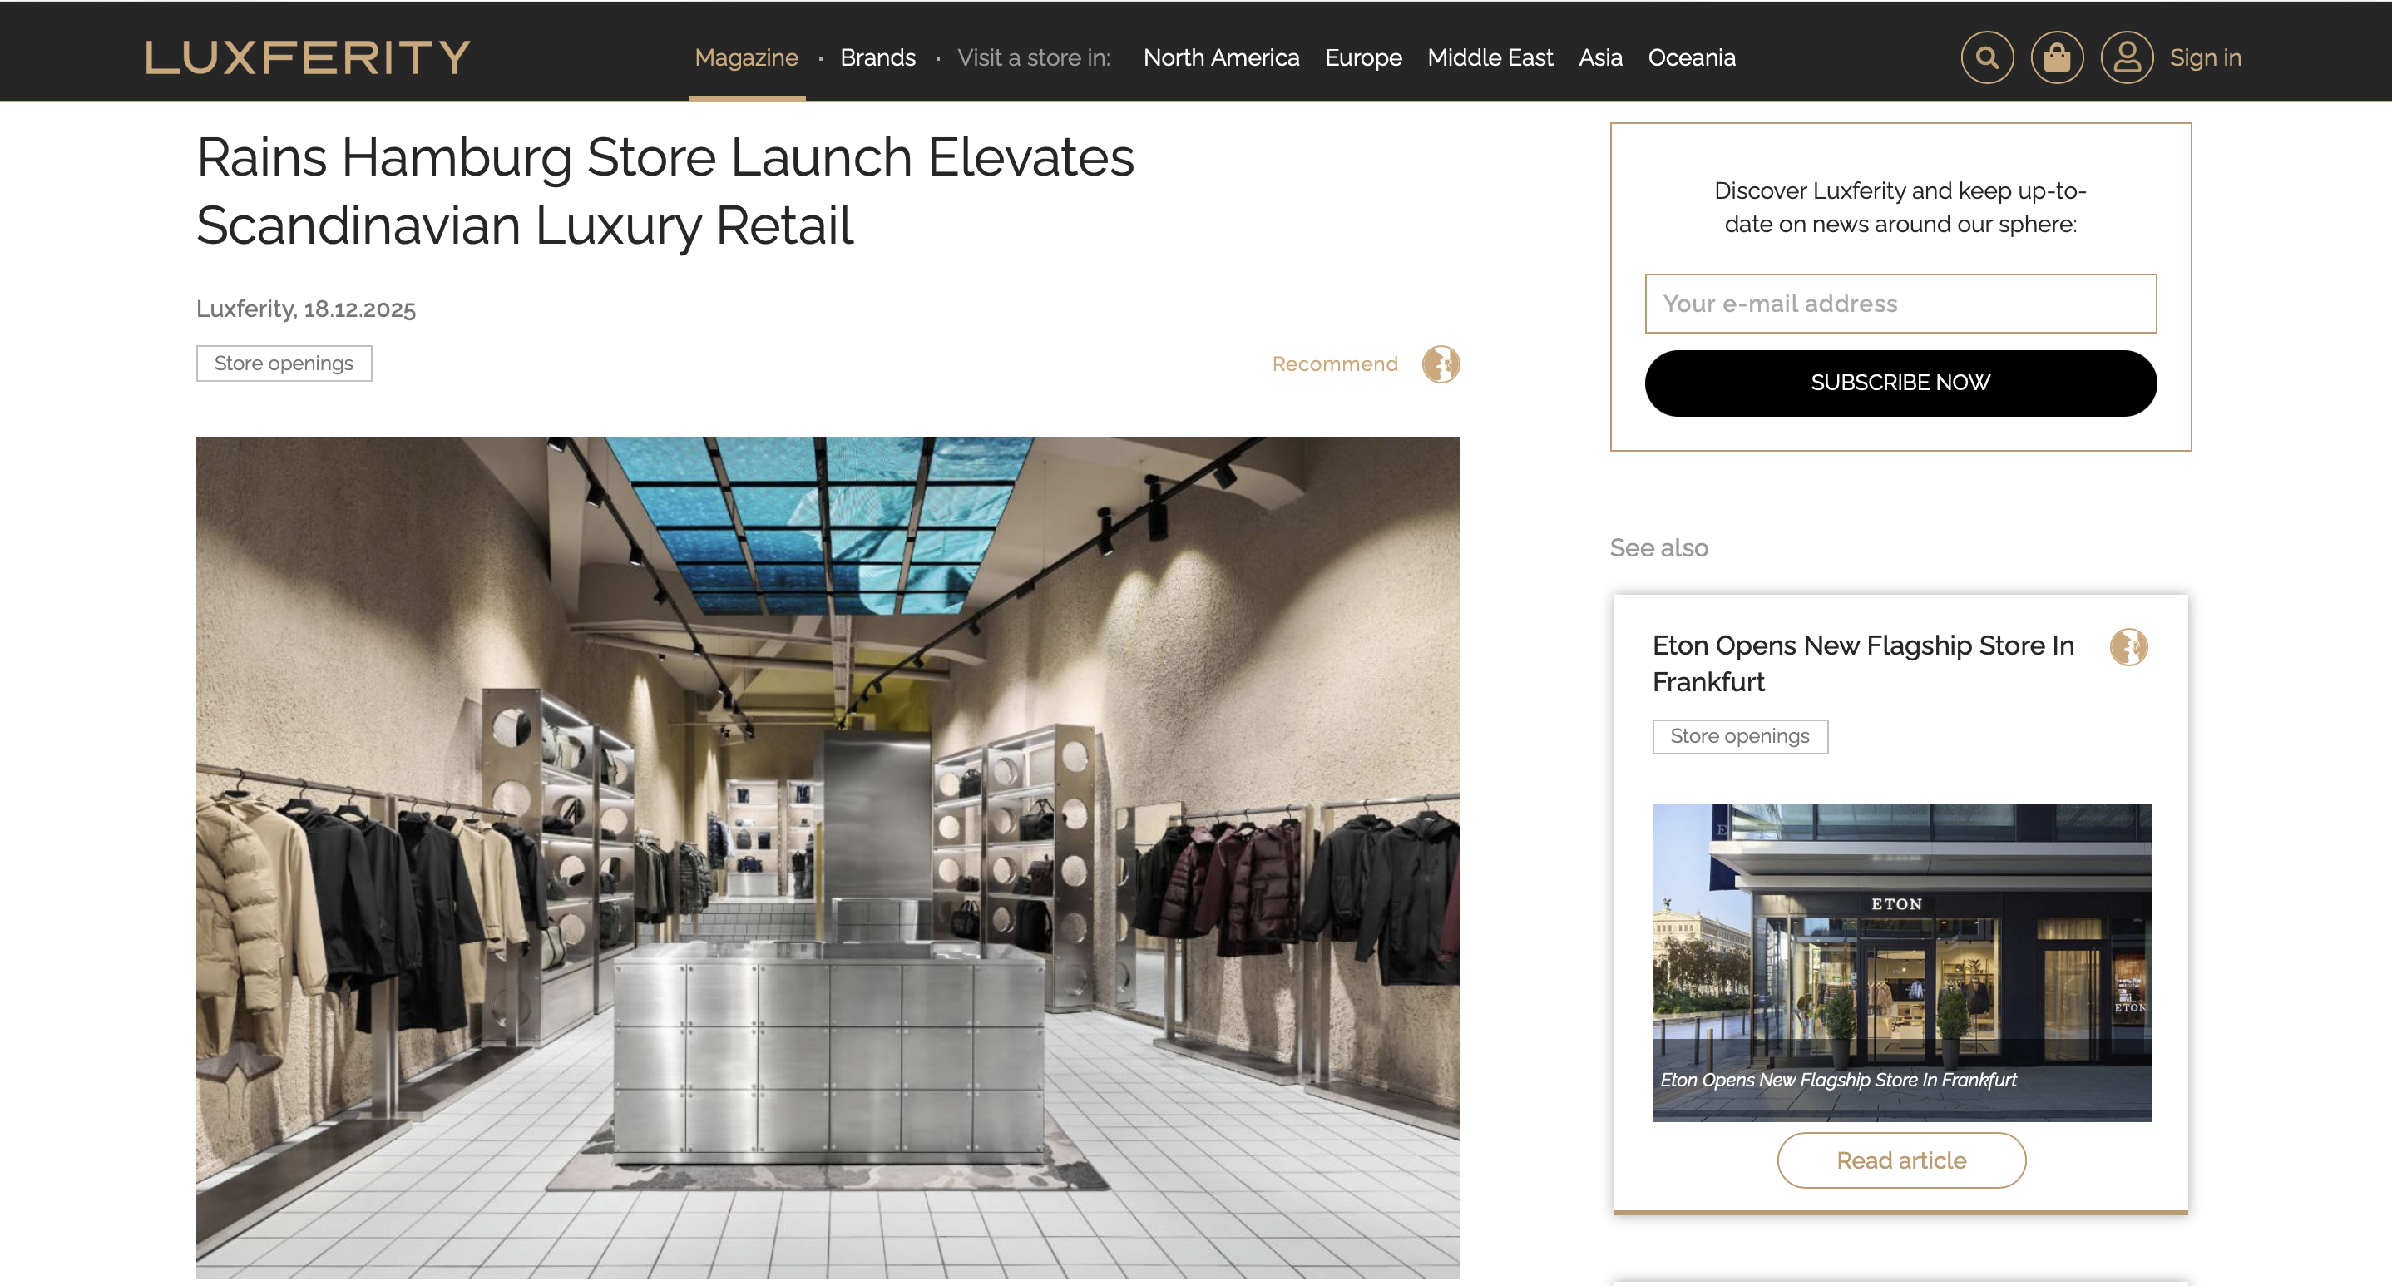The image size is (2392, 1286).
Task: Open the Magazine tab
Action: tap(747, 57)
